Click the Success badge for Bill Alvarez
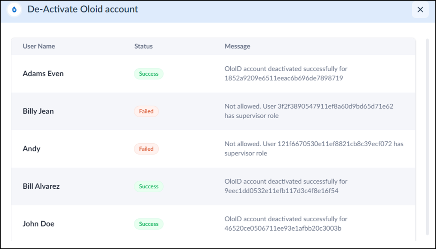 pos(149,186)
